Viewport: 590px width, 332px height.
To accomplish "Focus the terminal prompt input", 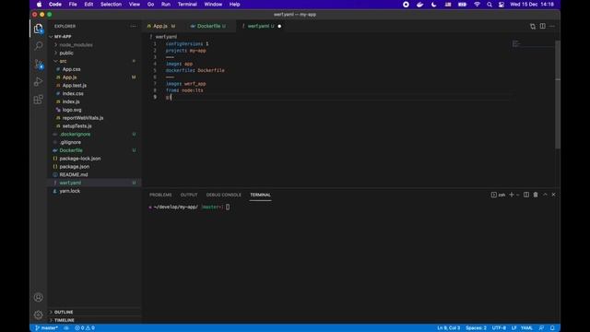I will pyautogui.click(x=228, y=207).
